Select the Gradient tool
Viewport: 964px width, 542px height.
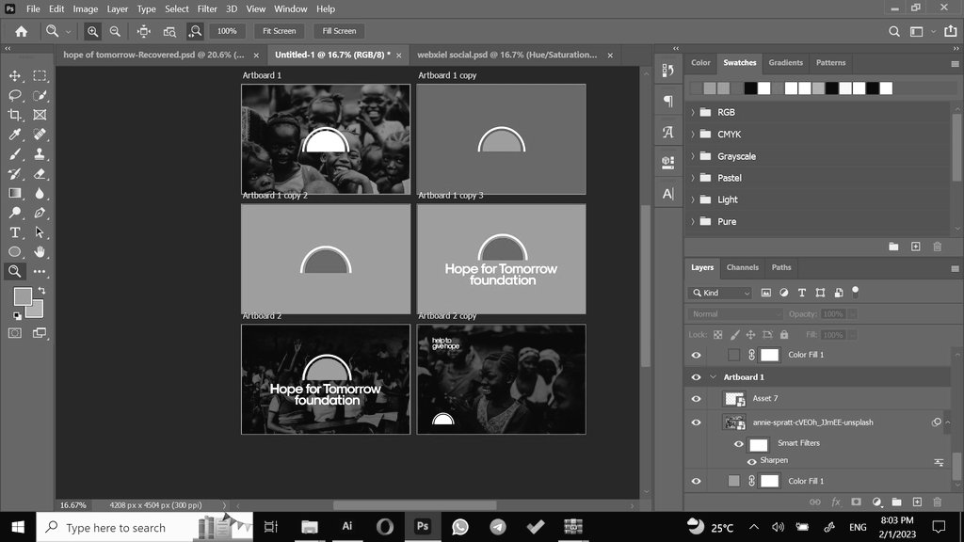click(15, 193)
